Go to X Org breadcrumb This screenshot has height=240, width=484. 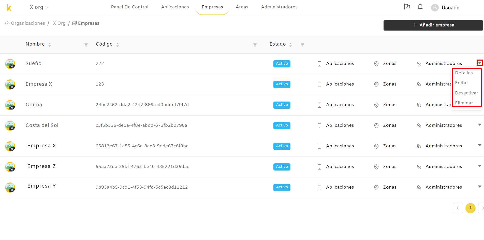click(x=59, y=23)
